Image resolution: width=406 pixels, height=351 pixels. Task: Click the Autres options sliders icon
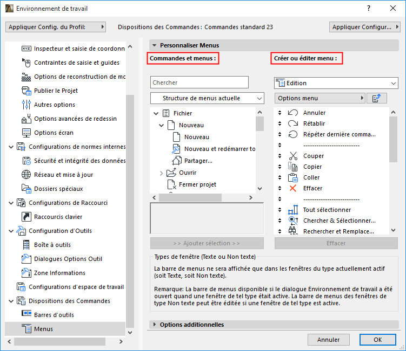pos(26,105)
